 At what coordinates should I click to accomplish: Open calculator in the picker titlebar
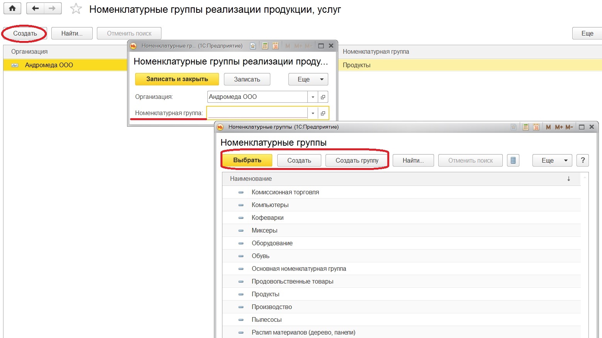tap(526, 127)
